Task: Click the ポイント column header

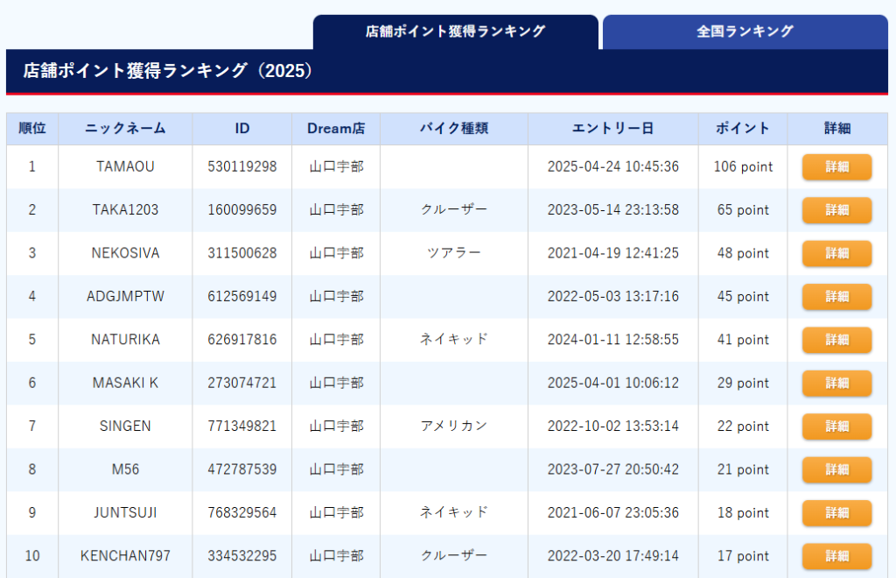Action: pos(743,129)
